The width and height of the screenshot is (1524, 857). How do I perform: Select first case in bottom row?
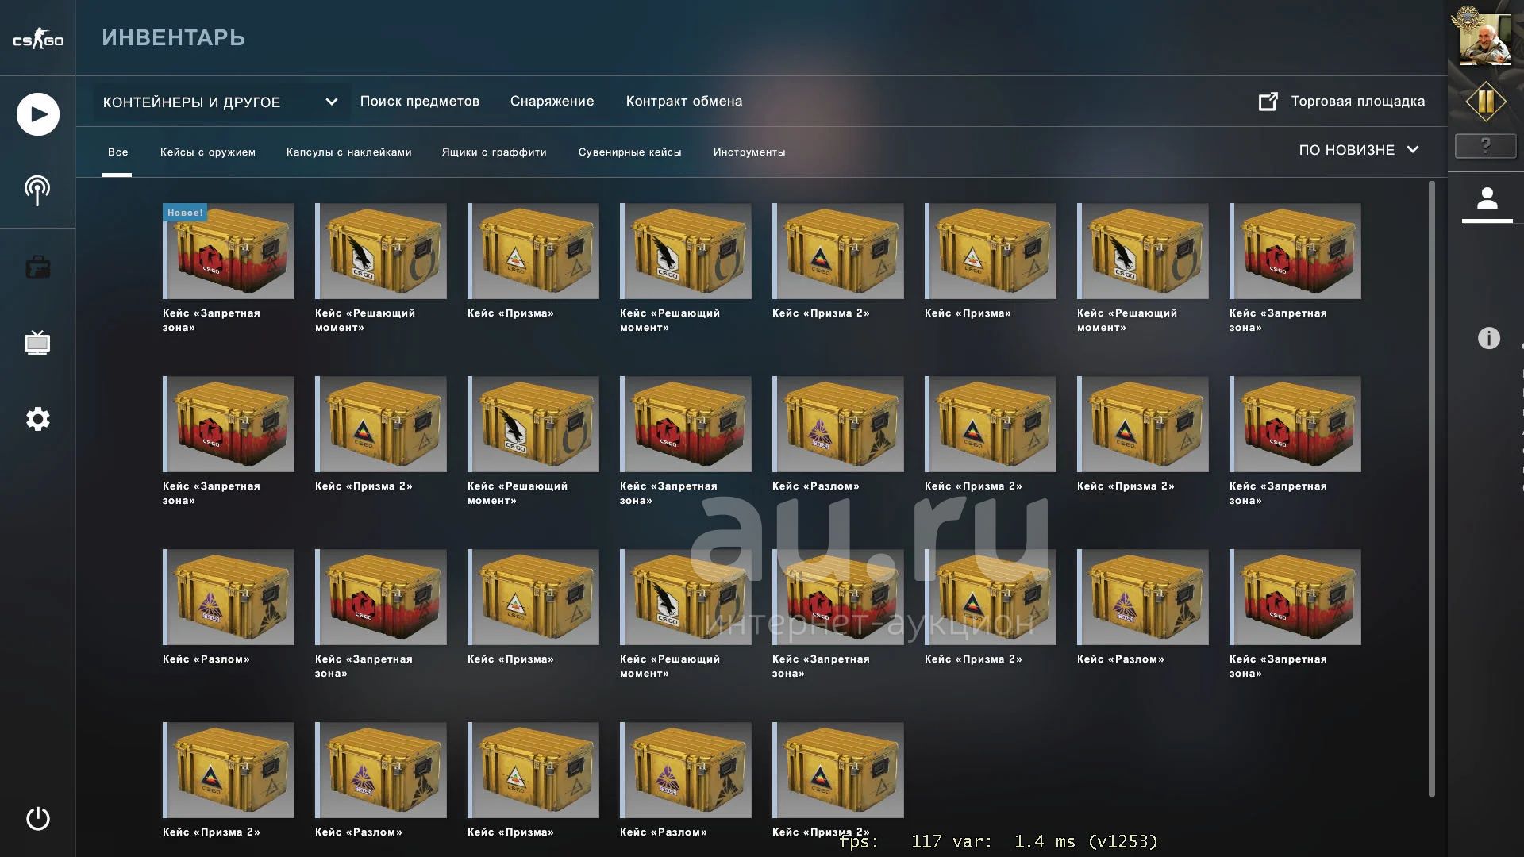(x=229, y=770)
